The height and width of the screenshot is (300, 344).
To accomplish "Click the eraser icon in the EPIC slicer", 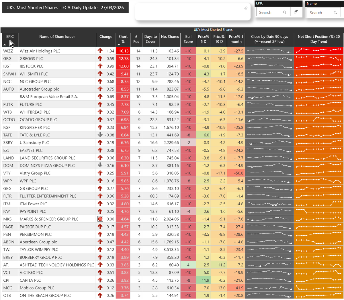I will click(x=296, y=12).
